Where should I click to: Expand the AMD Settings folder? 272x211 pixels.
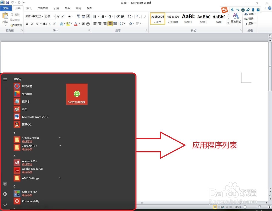click(x=60, y=178)
